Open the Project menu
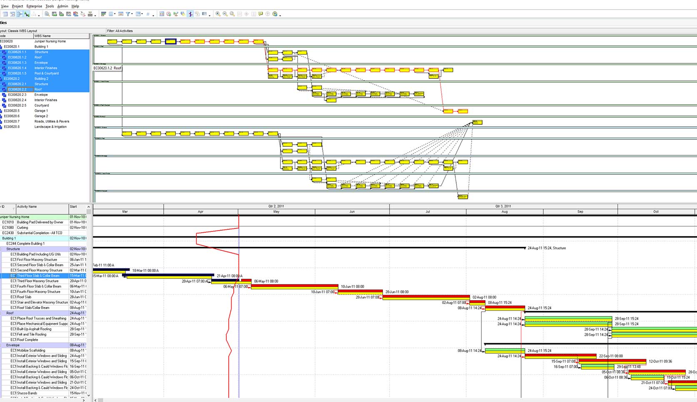Screen dimensions: 697x402 pos(17,6)
